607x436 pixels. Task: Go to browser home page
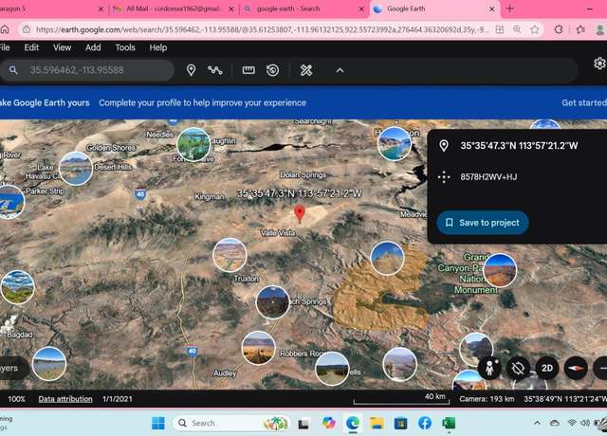[5, 29]
